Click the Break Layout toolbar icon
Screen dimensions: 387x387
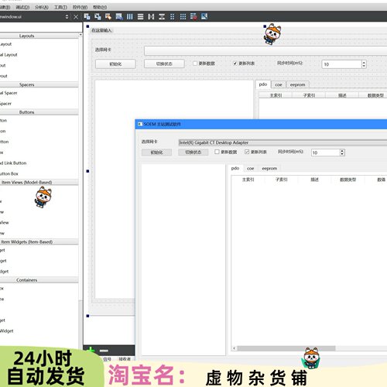click(x=193, y=17)
